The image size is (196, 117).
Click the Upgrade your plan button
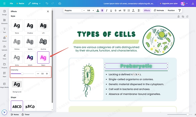pyautogui.click(x=168, y=3)
